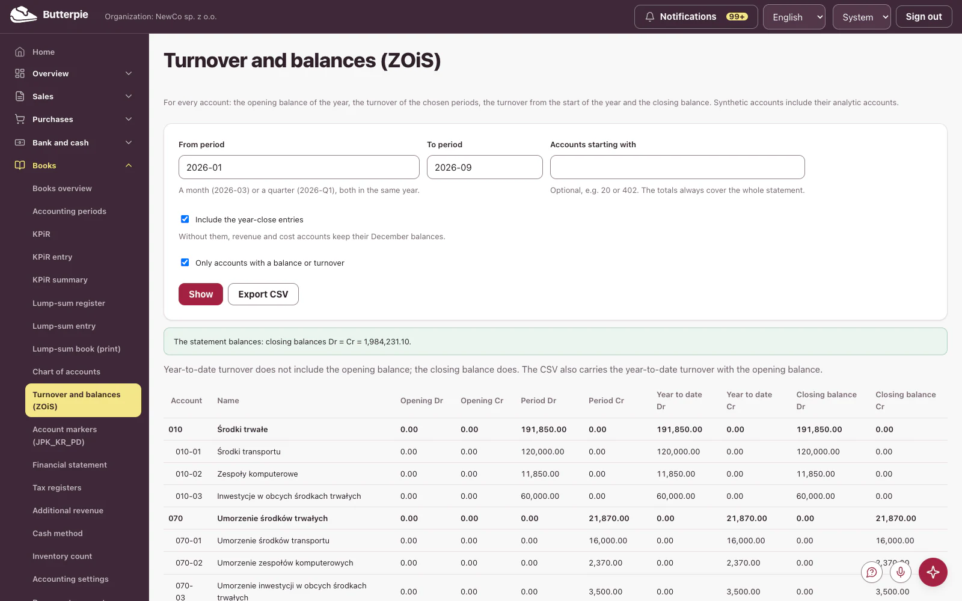The image size is (962, 601).
Task: Click the Butterpie logo icon
Action: pyautogui.click(x=23, y=15)
